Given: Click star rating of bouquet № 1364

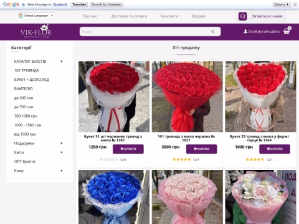Looking at the screenshot, I should [x=255, y=159].
